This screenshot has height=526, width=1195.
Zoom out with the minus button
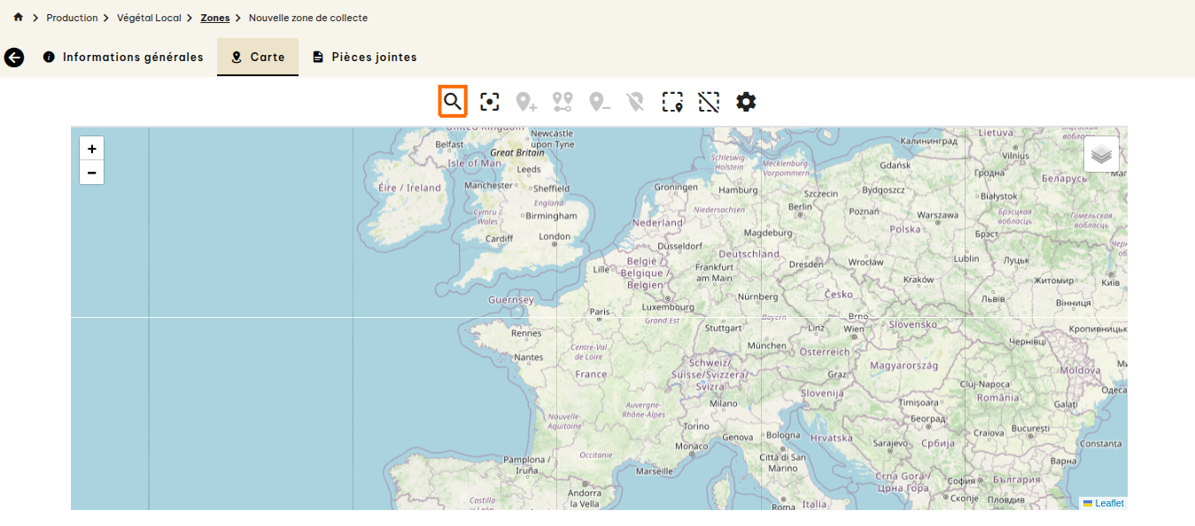pos(92,173)
